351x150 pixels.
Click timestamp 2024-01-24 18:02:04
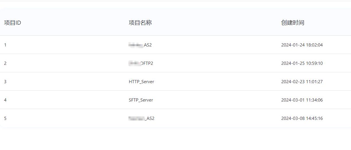click(302, 45)
